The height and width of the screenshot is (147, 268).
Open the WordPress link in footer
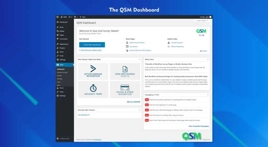(98, 139)
